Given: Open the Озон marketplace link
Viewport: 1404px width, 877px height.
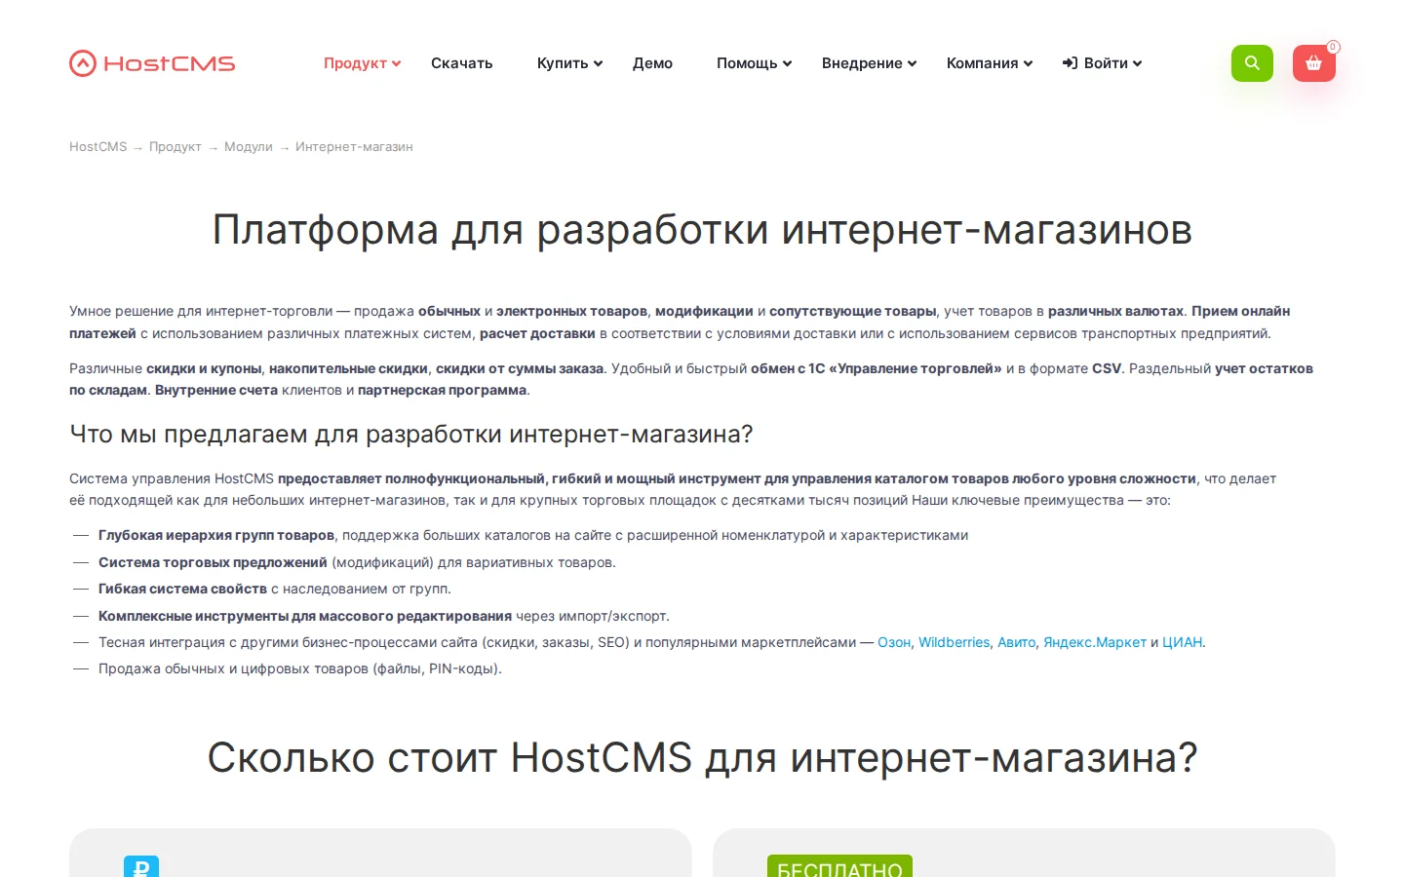Looking at the screenshot, I should (894, 642).
